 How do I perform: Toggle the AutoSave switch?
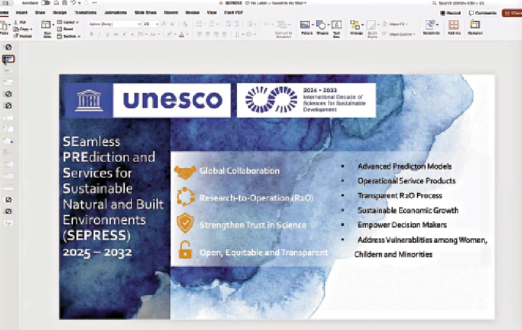point(46,3)
